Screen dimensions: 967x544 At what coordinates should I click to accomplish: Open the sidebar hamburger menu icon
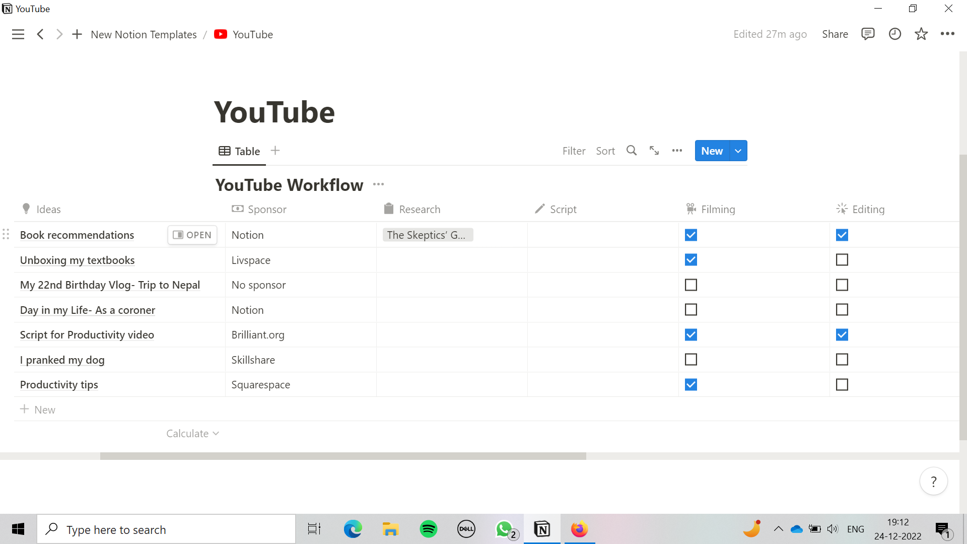tap(18, 34)
